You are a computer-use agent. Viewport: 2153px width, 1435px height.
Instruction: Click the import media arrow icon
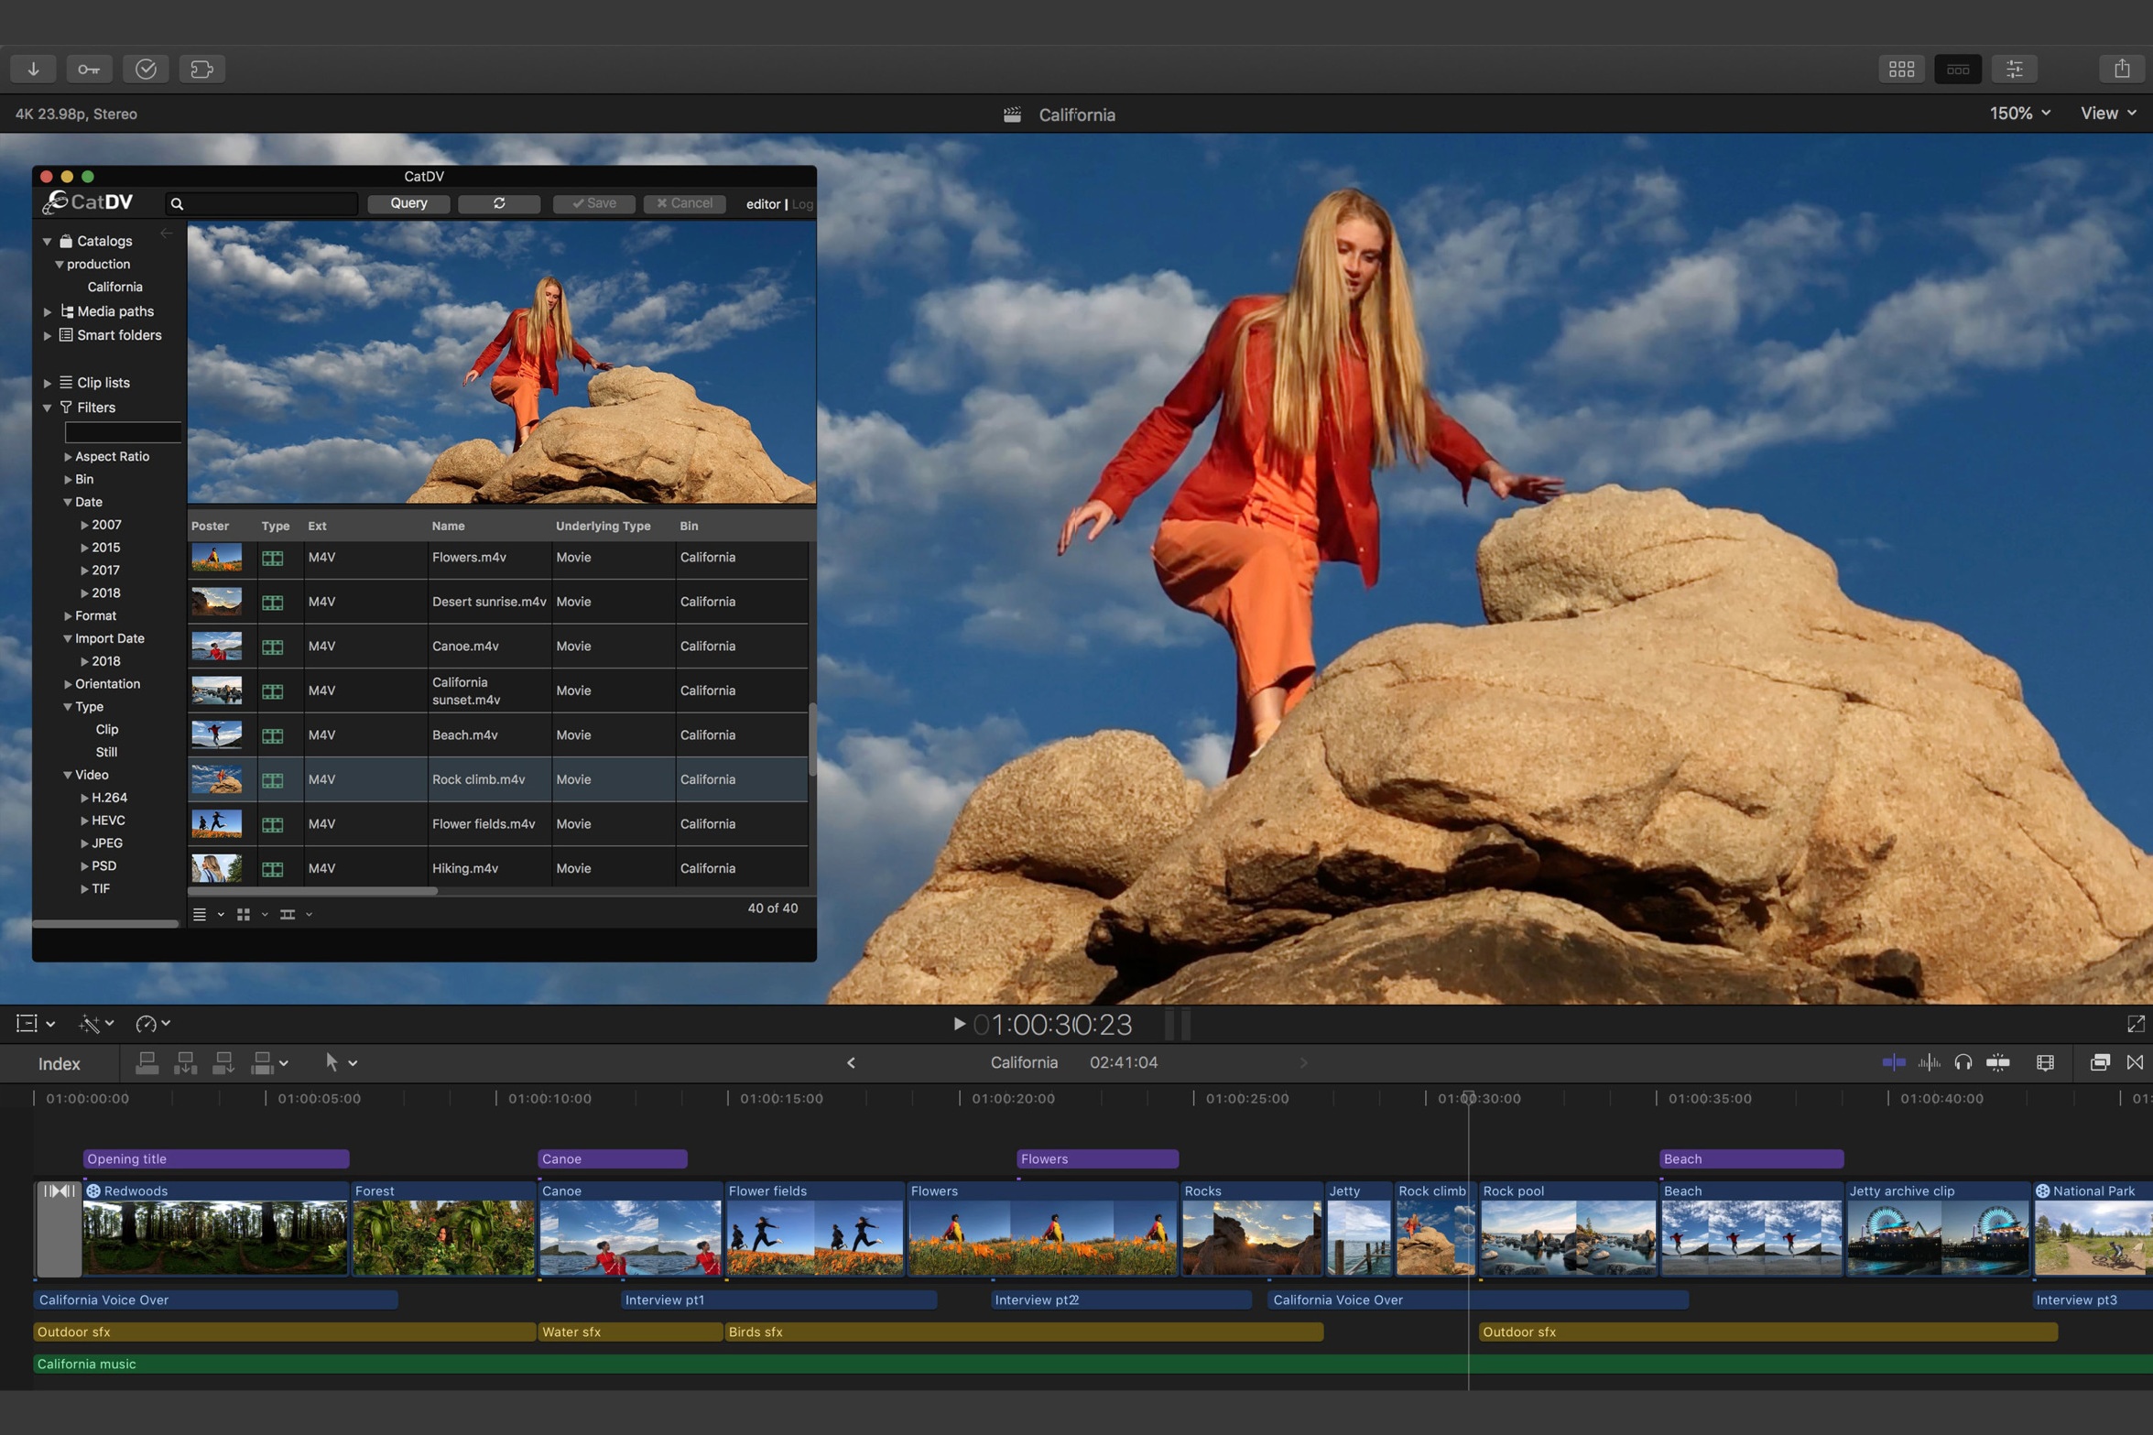click(x=33, y=69)
